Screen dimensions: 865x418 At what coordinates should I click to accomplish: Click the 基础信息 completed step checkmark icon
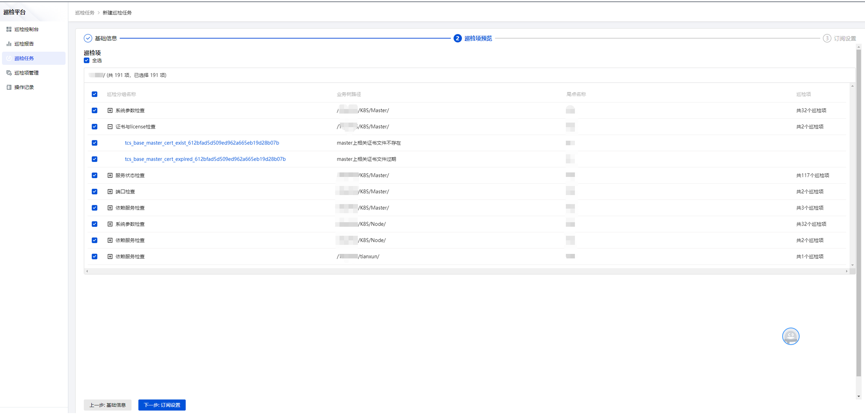tap(88, 38)
